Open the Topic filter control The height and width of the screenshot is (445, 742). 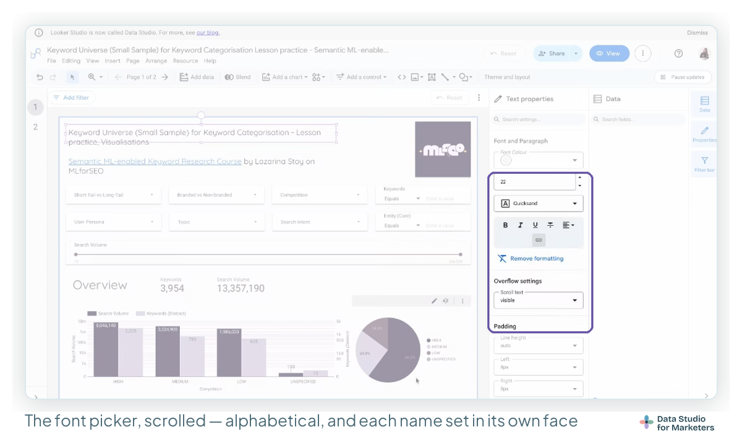pos(216,222)
